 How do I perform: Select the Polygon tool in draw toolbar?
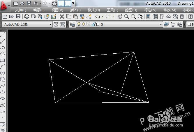[3, 54]
